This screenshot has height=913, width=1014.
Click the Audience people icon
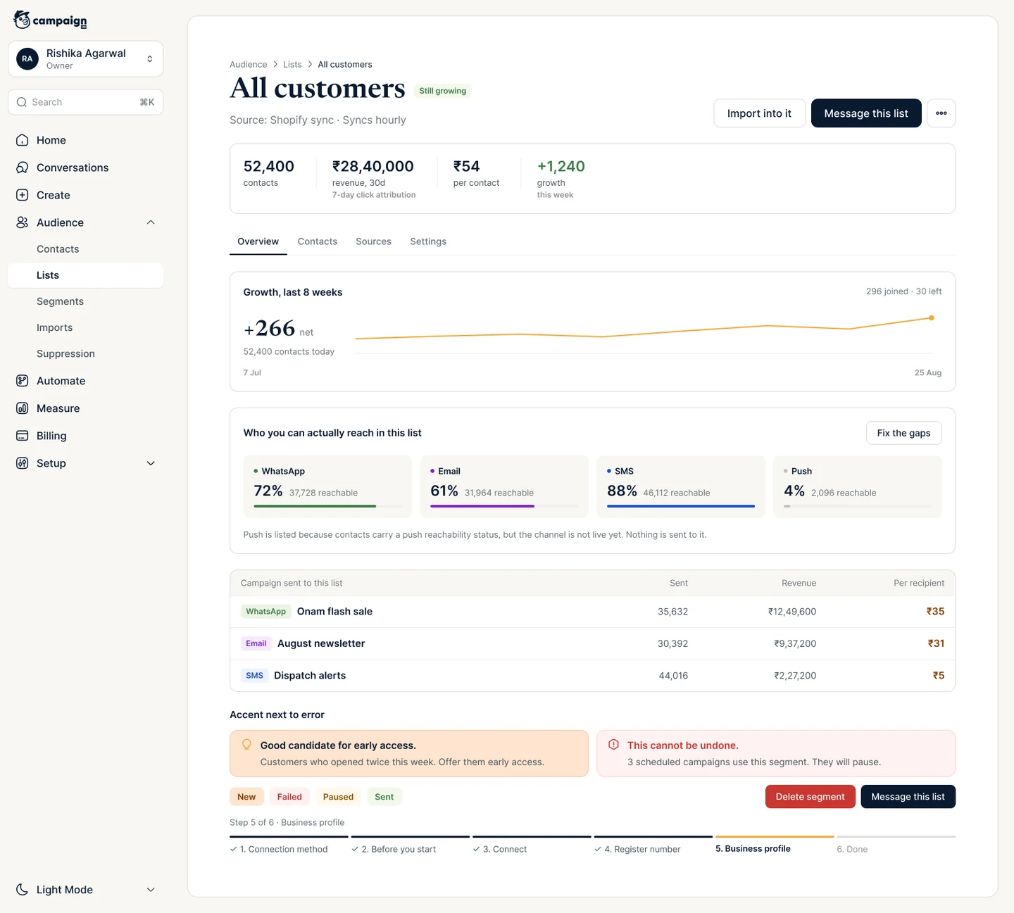[x=23, y=222]
